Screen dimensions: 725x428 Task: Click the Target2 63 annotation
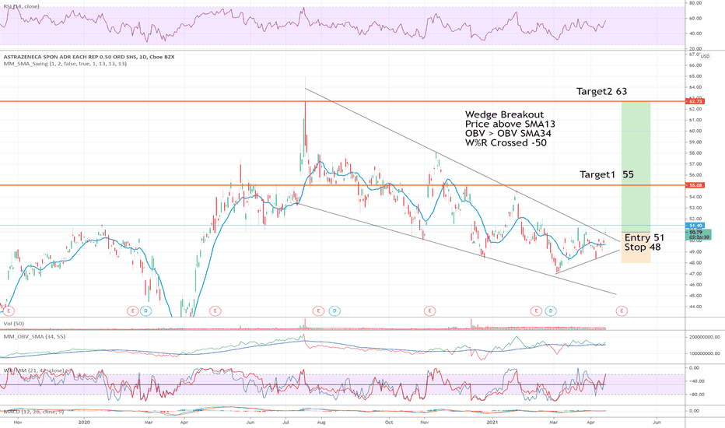point(601,91)
